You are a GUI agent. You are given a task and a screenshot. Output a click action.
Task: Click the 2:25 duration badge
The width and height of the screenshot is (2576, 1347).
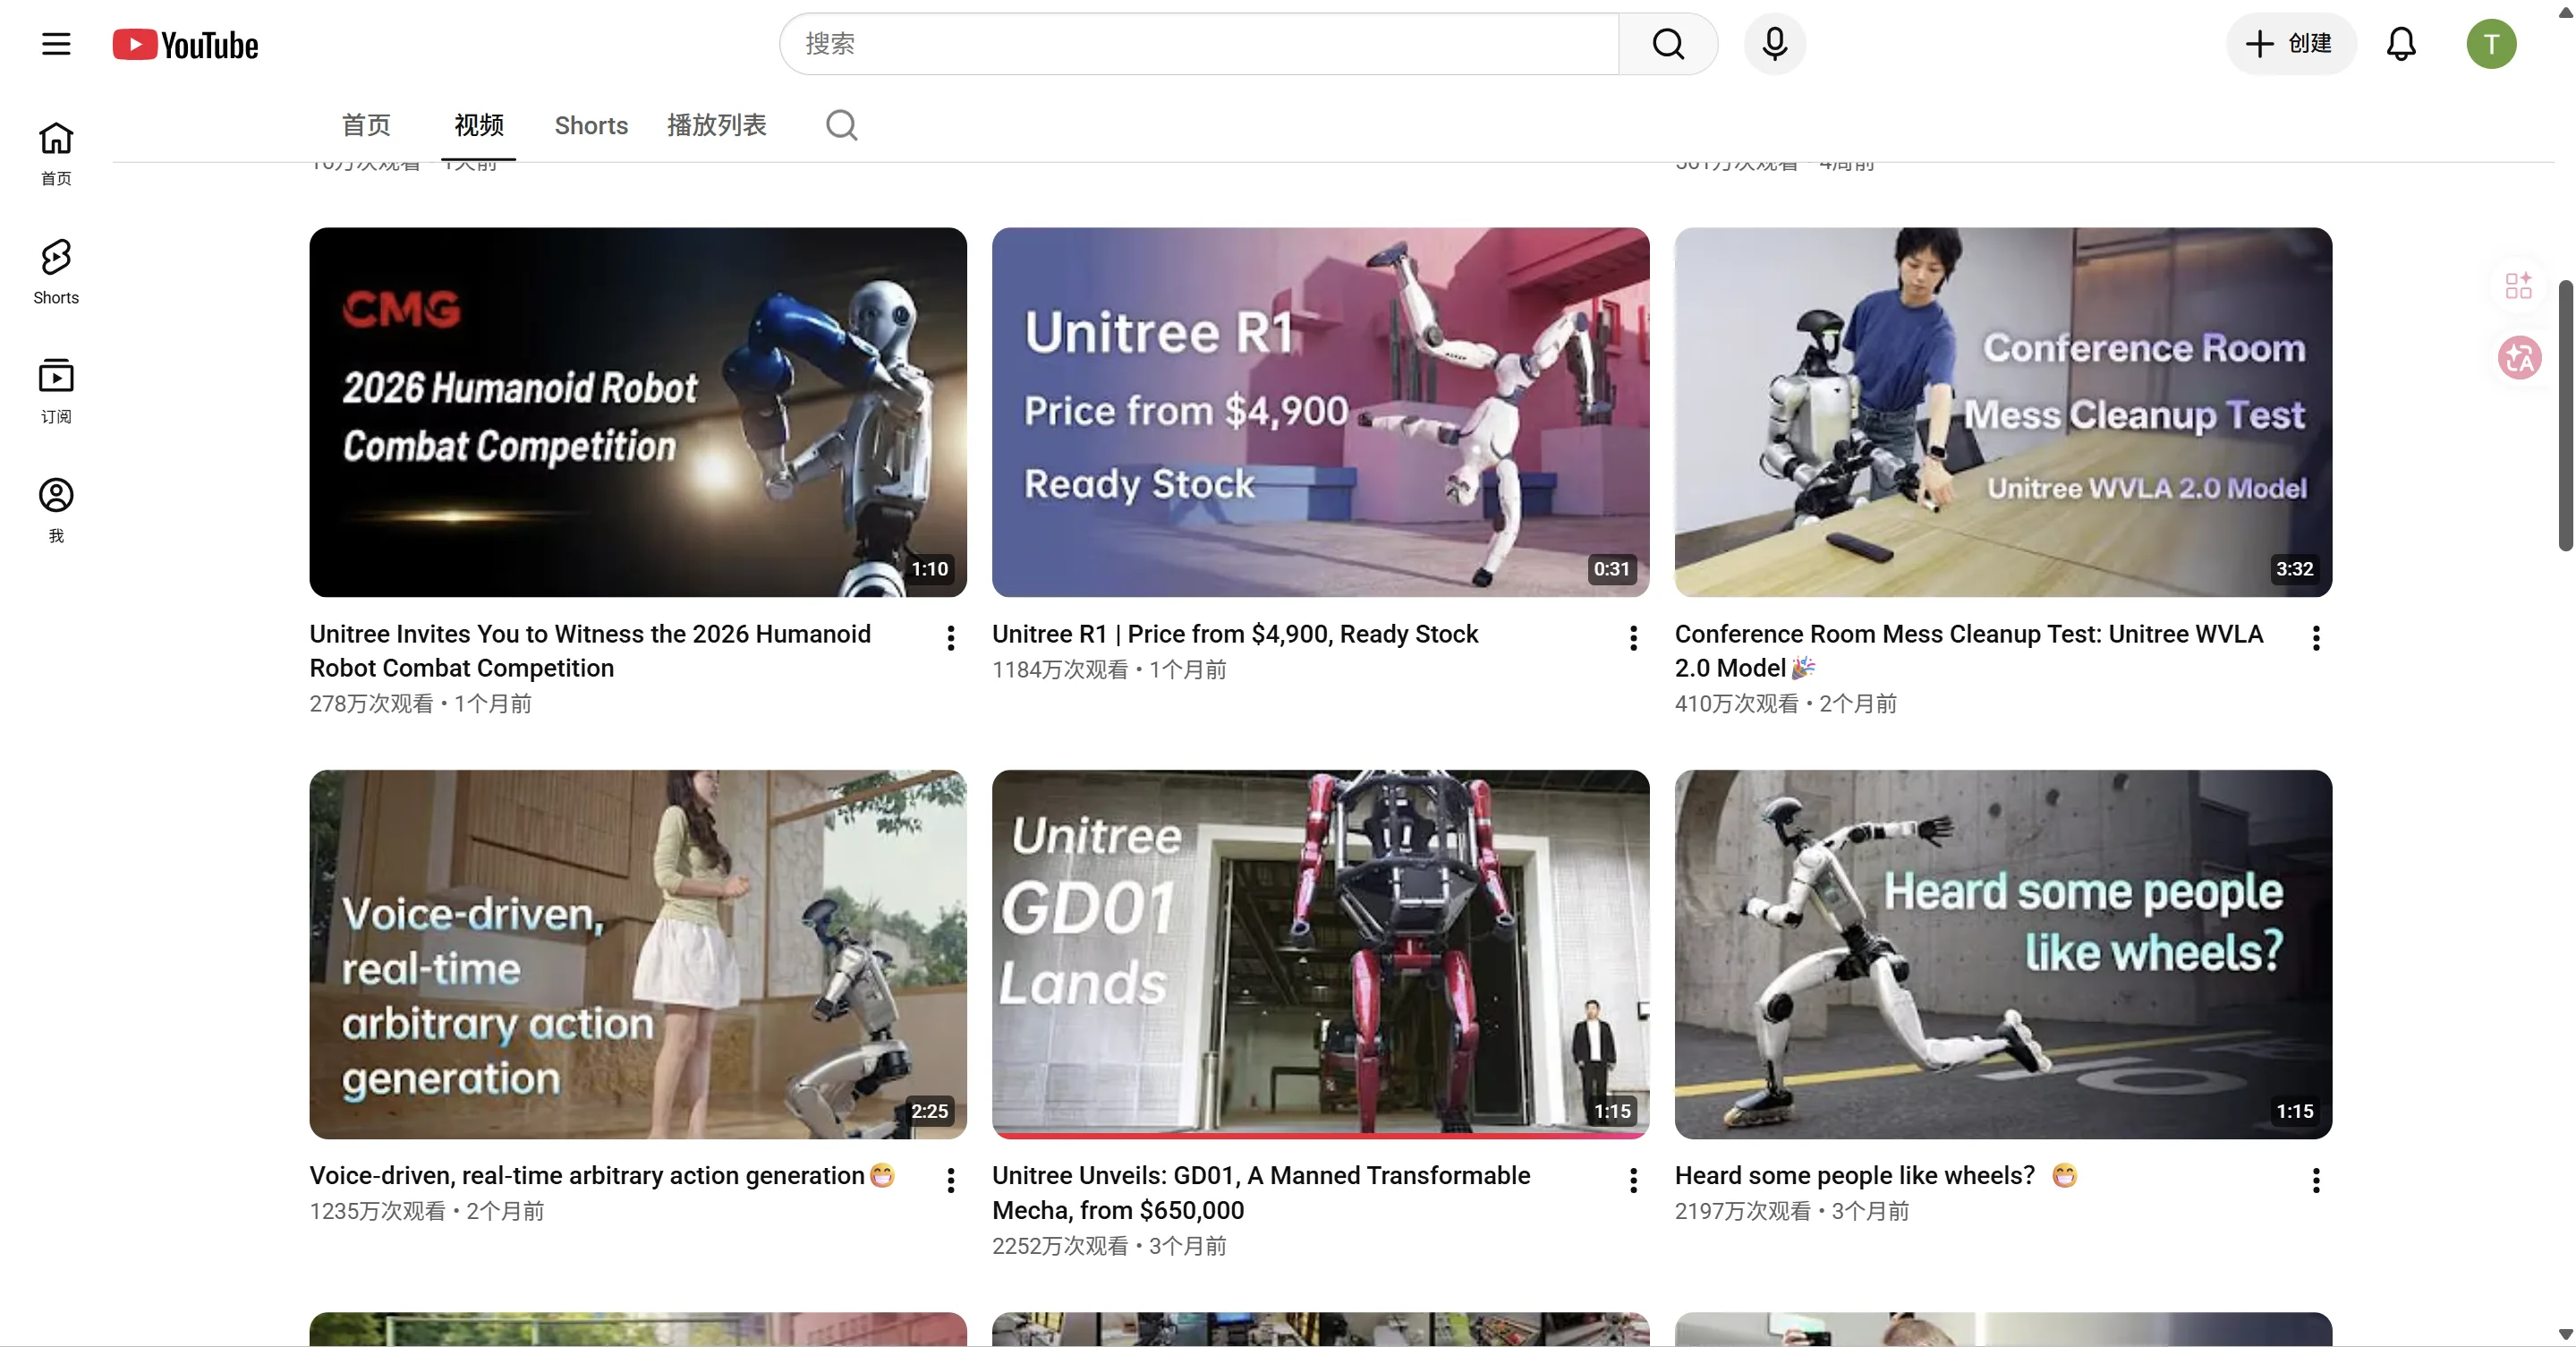coord(929,1111)
